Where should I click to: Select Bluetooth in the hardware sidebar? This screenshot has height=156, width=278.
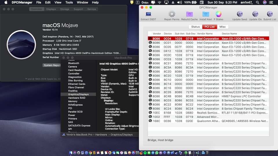[74, 63]
